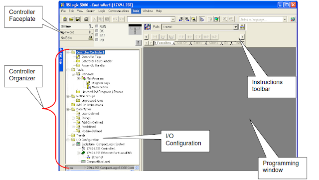Click the OK status indicator box
Image resolution: width=319 pixels, height=180 pixels.
[97, 30]
